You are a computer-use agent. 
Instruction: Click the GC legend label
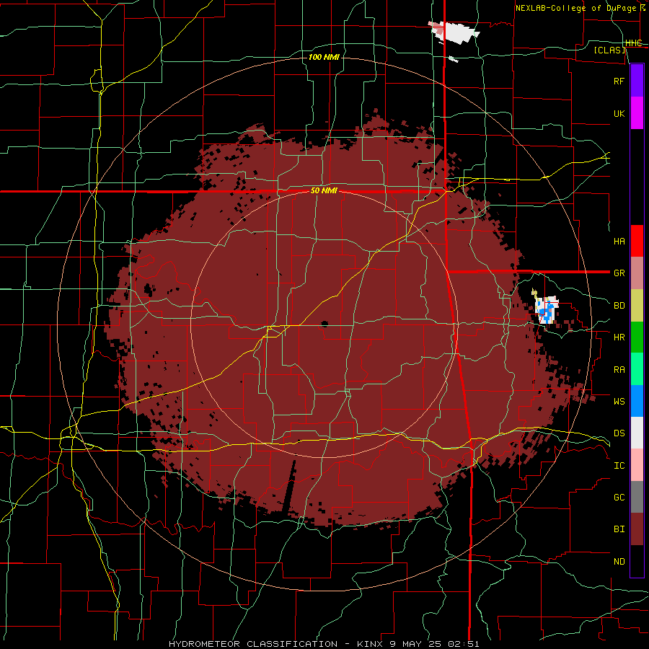pyautogui.click(x=619, y=498)
